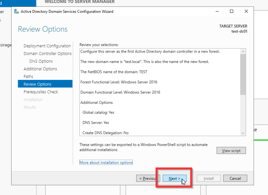Viewport: 268px width, 195px height.
Task: Click the text 'The NetBIOS name of the domain: TEST'
Action: click(114, 72)
